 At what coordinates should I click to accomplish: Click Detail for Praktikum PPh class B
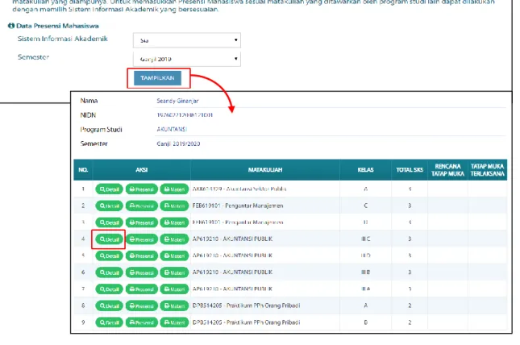pyautogui.click(x=109, y=322)
